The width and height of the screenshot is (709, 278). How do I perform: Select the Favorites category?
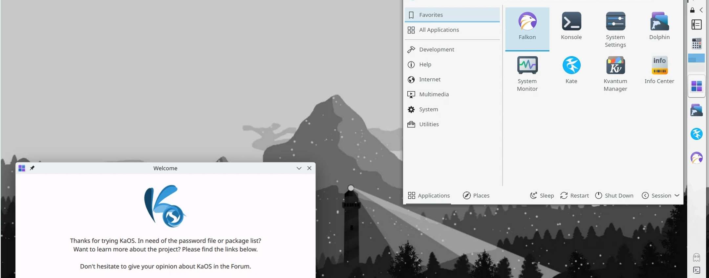[452, 15]
